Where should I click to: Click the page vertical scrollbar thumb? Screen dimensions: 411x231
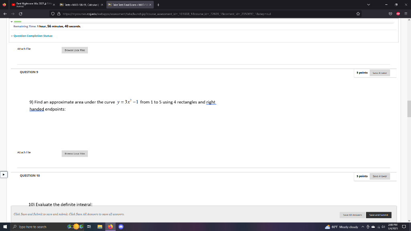click(x=409, y=109)
